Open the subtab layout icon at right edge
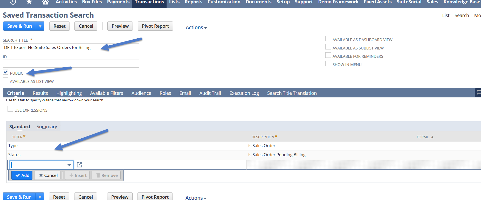The width and height of the screenshot is (481, 200). pos(478,93)
